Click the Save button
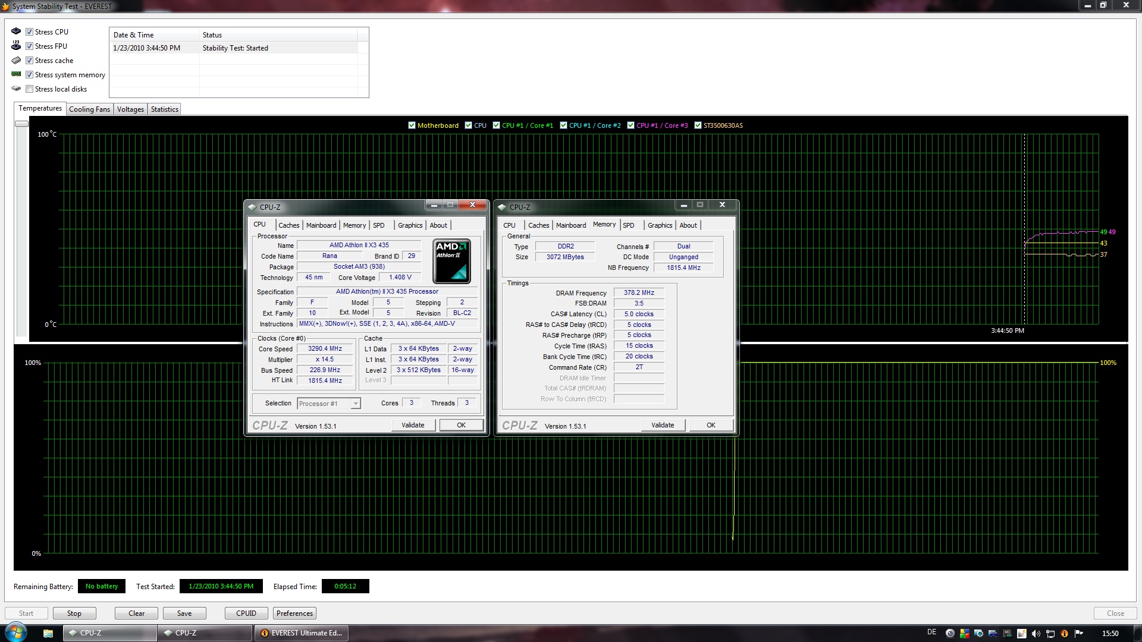 coord(184,613)
